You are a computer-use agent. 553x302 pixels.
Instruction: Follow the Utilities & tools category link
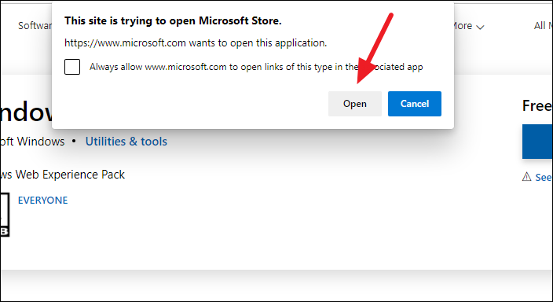[126, 142]
